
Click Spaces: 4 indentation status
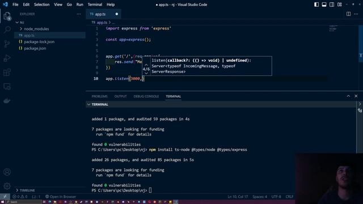(260, 197)
